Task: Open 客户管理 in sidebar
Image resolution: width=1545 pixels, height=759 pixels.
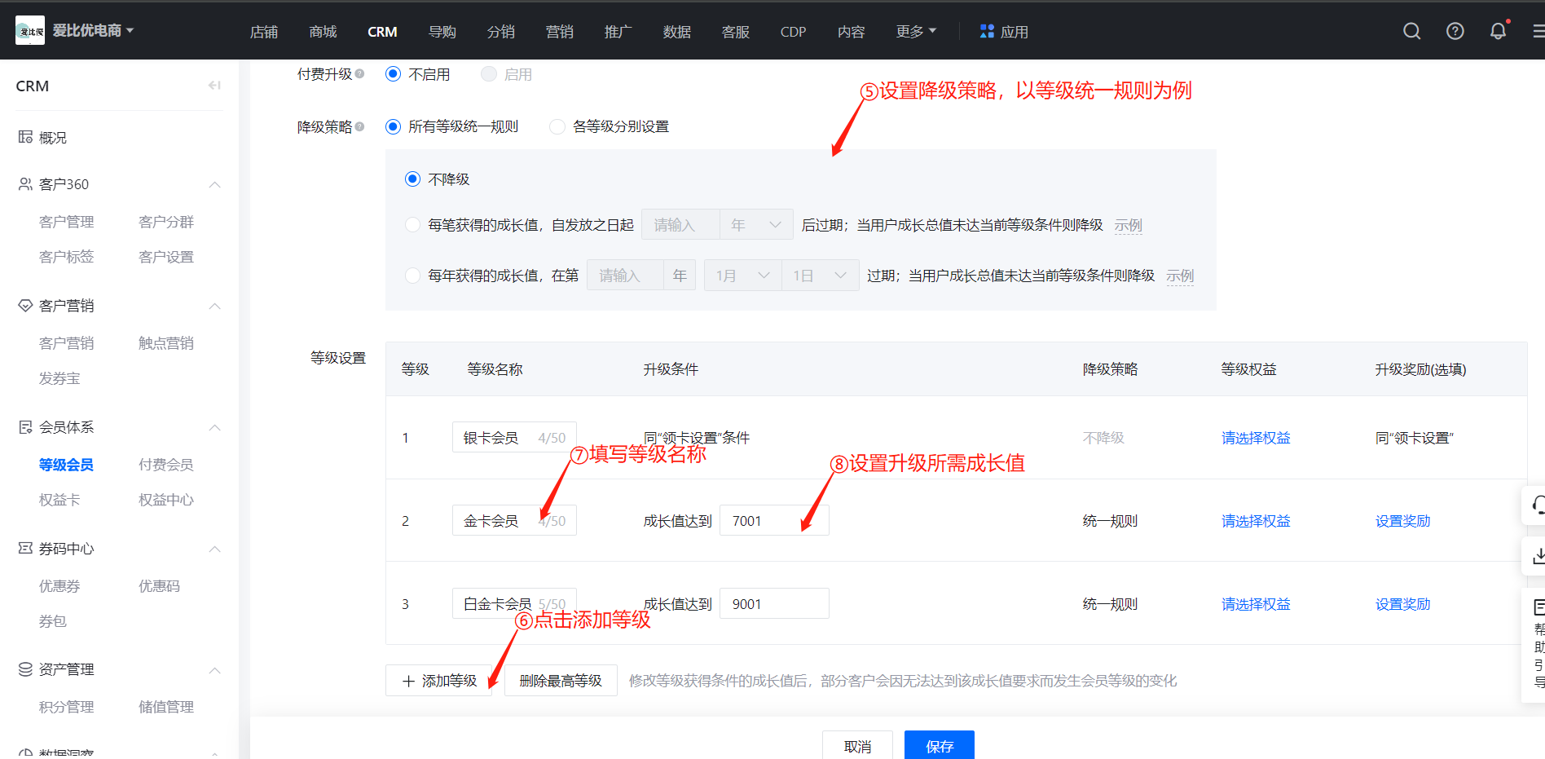Action: click(66, 222)
